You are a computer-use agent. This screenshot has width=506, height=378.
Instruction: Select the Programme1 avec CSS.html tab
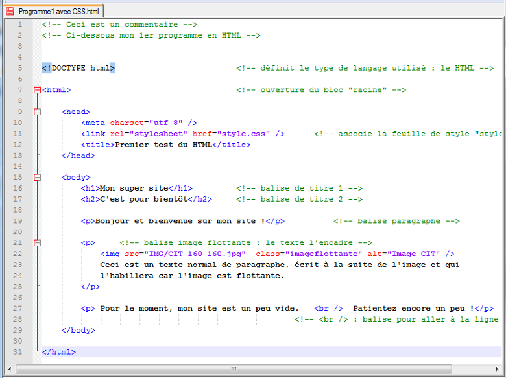tap(54, 11)
